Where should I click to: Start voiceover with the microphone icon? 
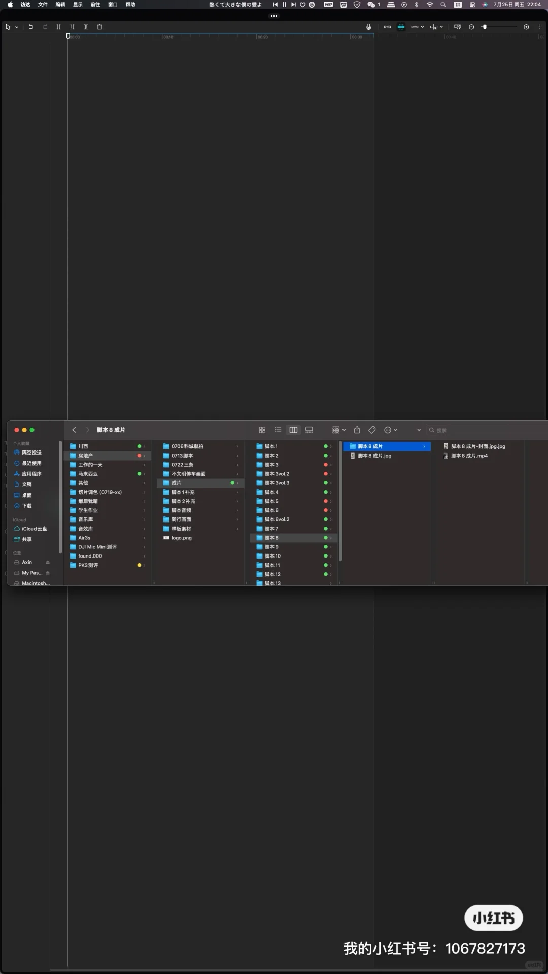tap(369, 27)
